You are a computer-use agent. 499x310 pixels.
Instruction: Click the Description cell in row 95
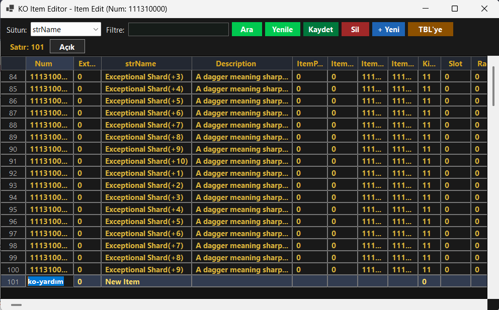242,210
